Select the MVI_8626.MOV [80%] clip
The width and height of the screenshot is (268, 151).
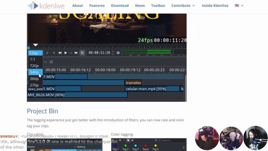pyautogui.click(x=77, y=95)
